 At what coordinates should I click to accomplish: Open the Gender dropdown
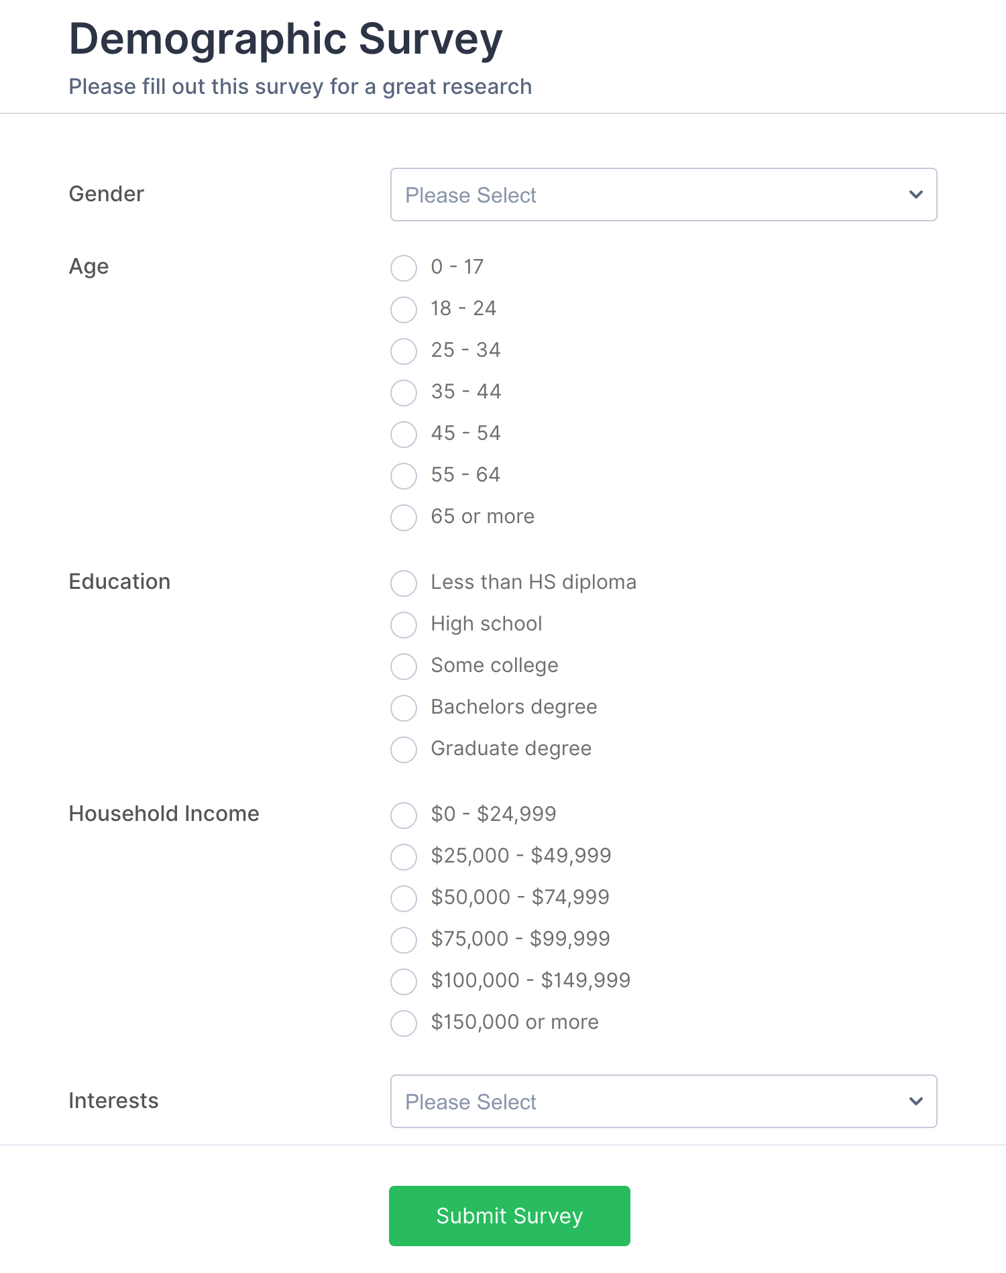663,195
